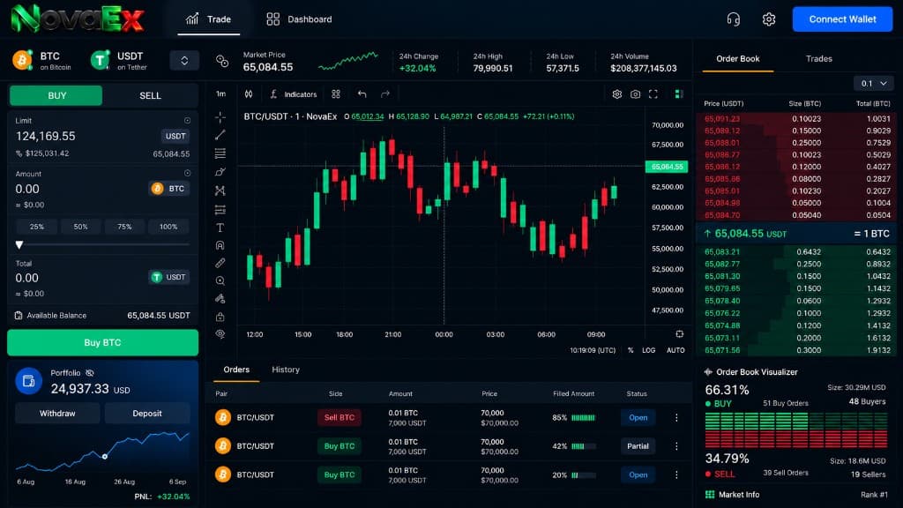The width and height of the screenshot is (903, 508).
Task: Open chart settings gear icon
Action: [x=616, y=93]
